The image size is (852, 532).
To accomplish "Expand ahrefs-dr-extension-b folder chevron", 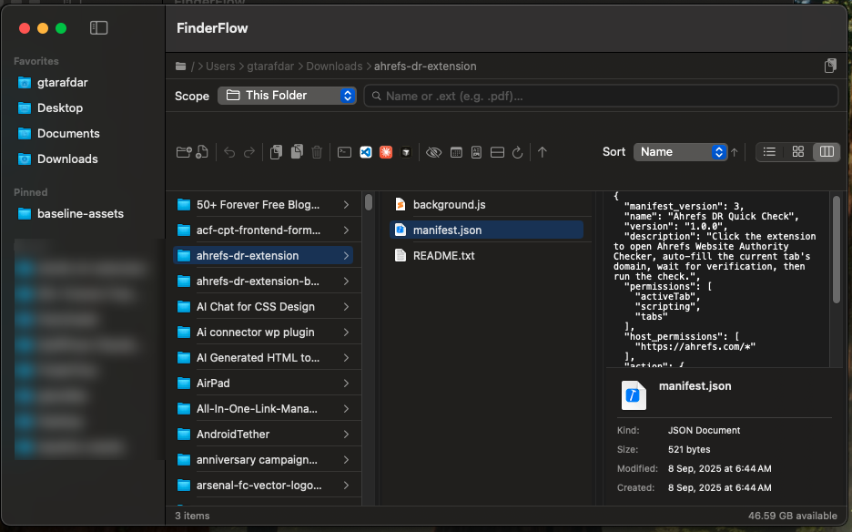I will point(346,281).
